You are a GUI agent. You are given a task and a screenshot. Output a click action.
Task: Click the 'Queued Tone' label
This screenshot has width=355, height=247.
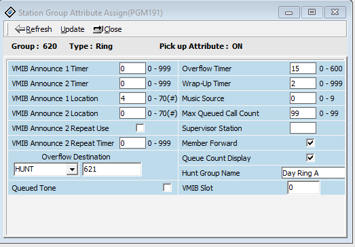[34, 188]
